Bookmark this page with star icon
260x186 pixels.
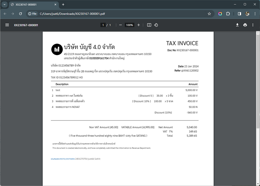tap(209, 14)
